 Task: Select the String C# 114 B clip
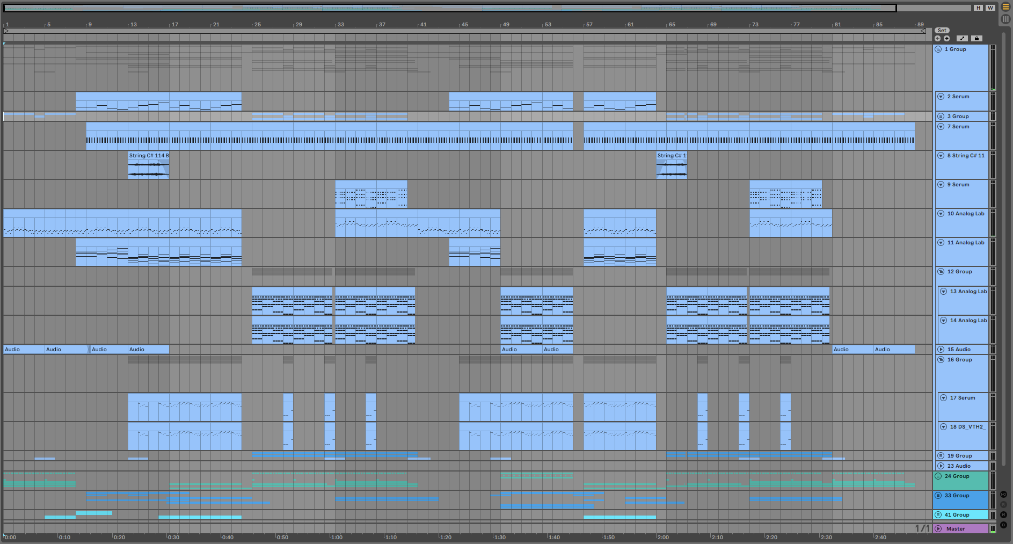(149, 165)
